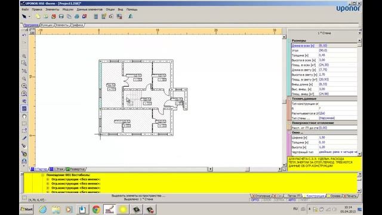Switch to the Конструкция bottom tab
Viewport: 382px width, 215px height.
pos(315,196)
